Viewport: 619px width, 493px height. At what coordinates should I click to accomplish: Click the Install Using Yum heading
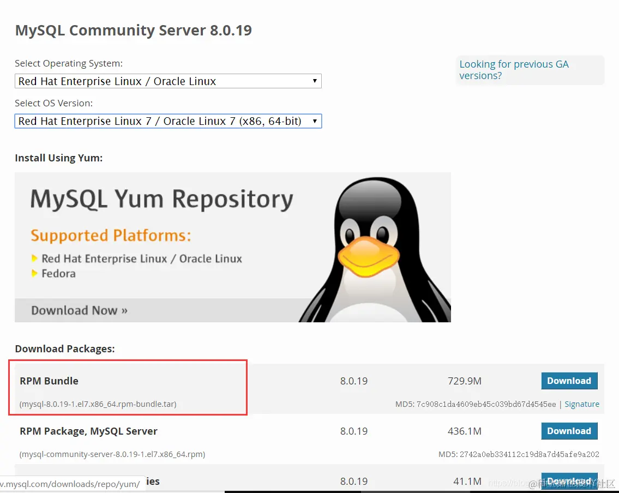coord(59,158)
